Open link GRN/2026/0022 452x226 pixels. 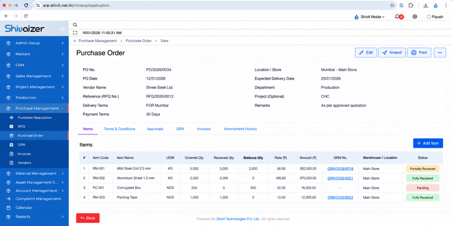click(340, 198)
